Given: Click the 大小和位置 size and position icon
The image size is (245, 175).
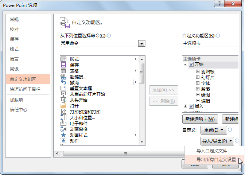Looking at the screenshot, I should [63, 117].
